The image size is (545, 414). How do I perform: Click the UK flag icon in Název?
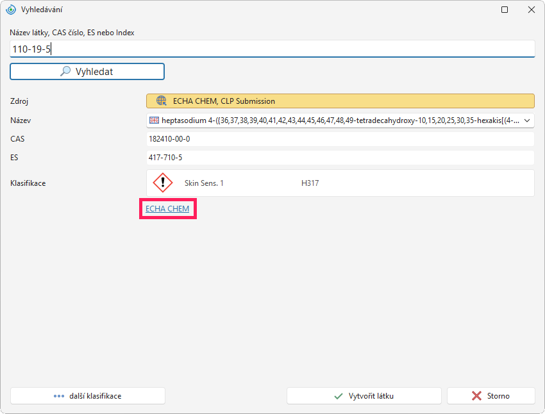(154, 120)
